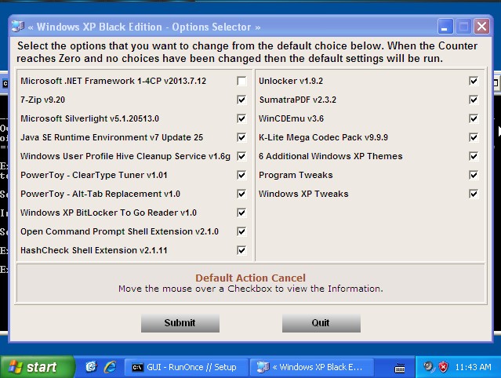Toggle the Unlocker v1.9.2 checkbox
The width and height of the screenshot is (501, 378).
[x=474, y=81]
